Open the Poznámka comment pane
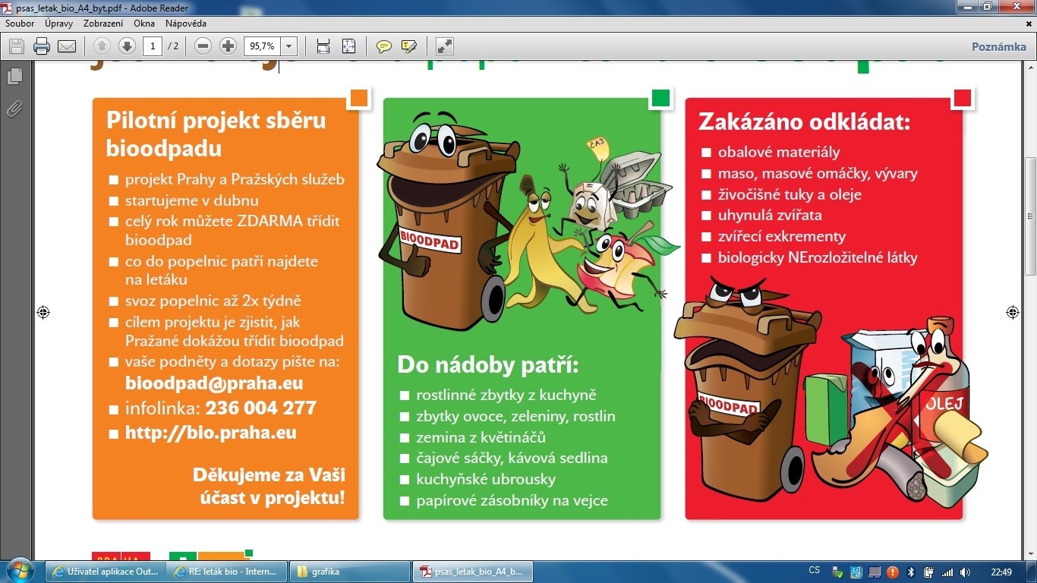The image size is (1037, 583). pos(998,46)
